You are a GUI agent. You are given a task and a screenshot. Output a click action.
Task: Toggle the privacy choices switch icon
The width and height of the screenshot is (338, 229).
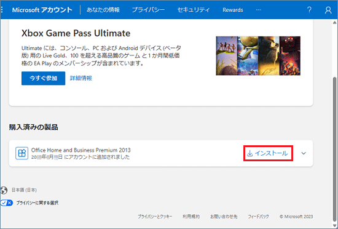click(7, 203)
